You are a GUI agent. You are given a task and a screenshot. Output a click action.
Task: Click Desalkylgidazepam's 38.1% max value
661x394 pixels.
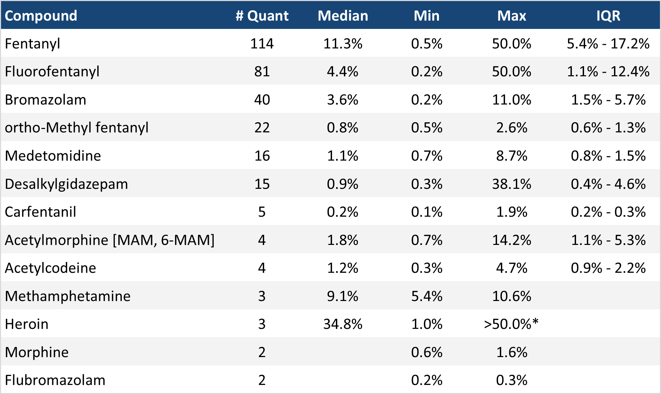tap(511, 184)
